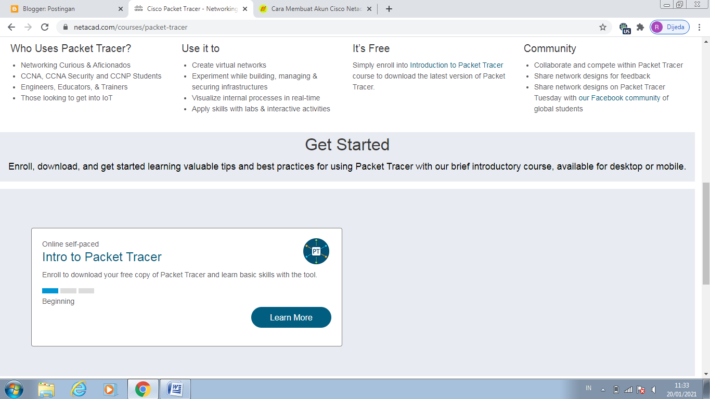
Task: Click 'Who Uses Packet Tracer?' heading
Action: coord(71,48)
